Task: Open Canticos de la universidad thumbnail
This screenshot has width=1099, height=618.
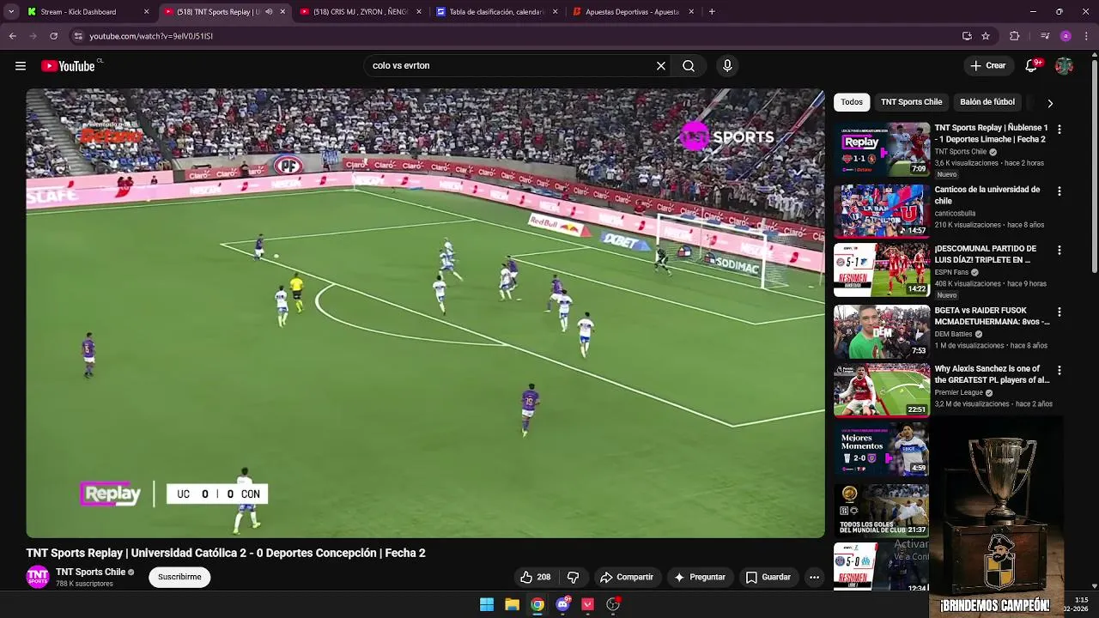Action: tap(881, 210)
